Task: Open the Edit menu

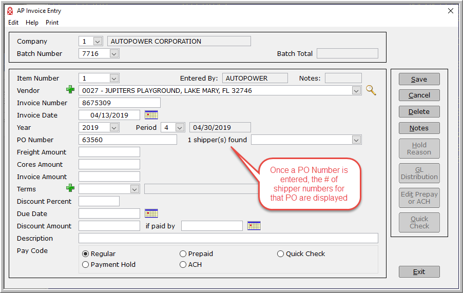Action: (13, 23)
